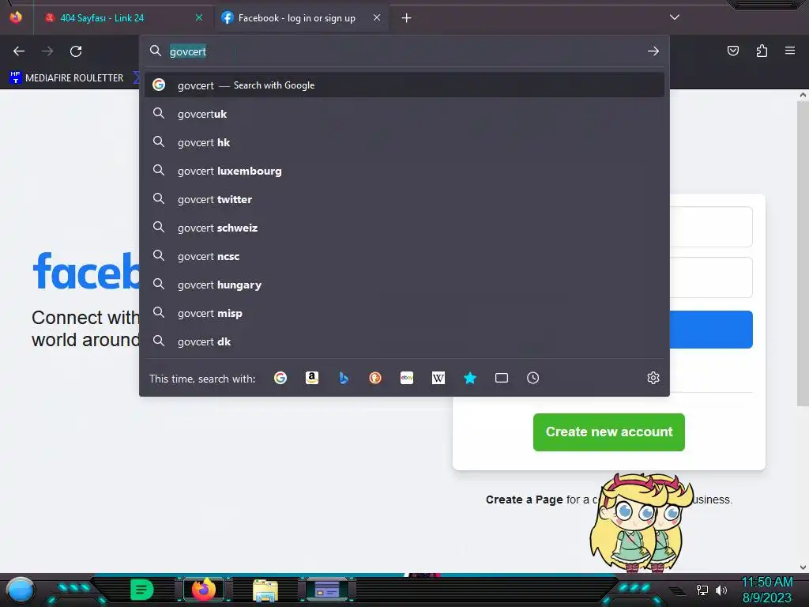Pick the govcert twitter suggestion

click(x=404, y=199)
